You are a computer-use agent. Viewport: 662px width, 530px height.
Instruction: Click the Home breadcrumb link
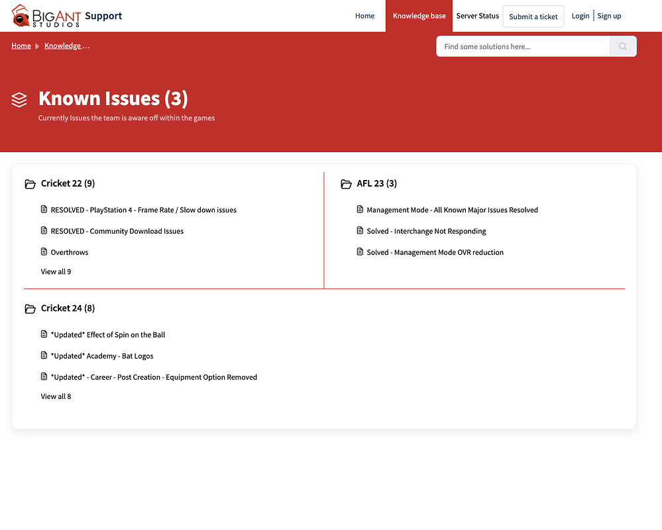21,46
